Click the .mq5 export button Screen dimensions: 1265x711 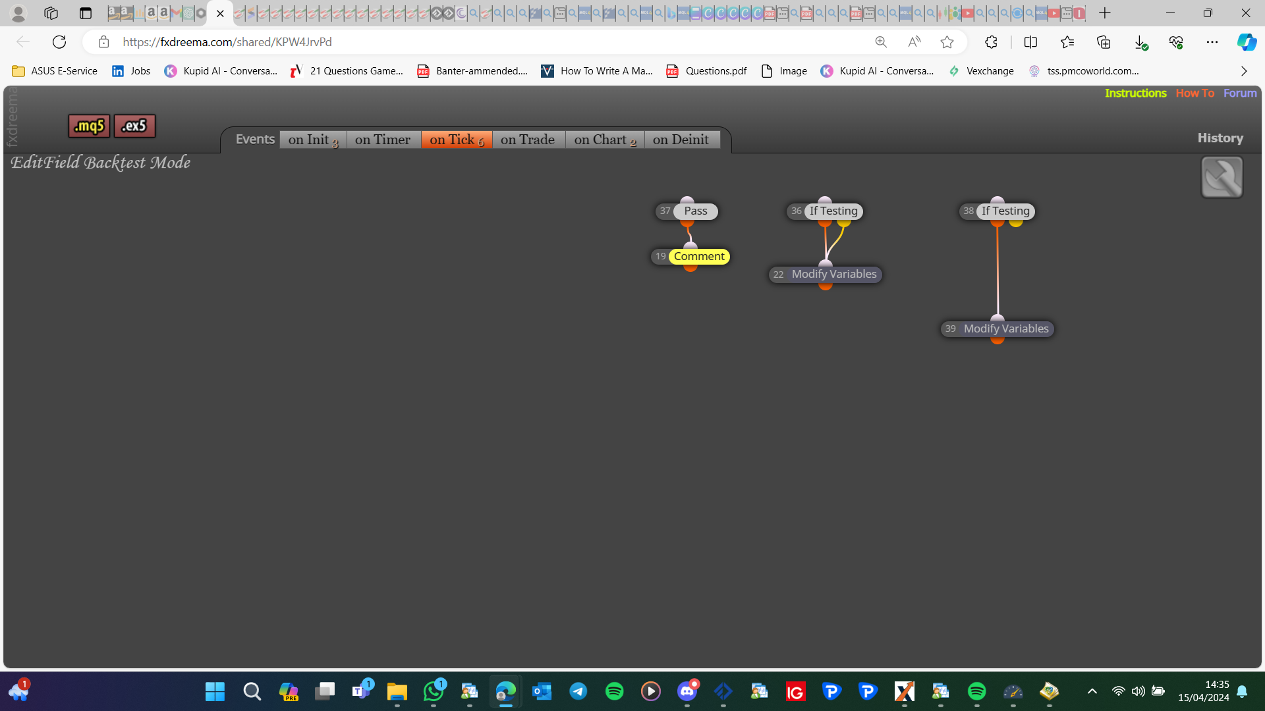pos(89,126)
